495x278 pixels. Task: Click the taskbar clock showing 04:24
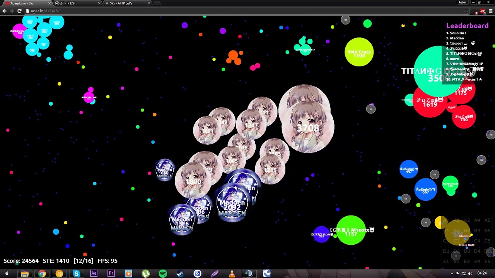coord(482,273)
